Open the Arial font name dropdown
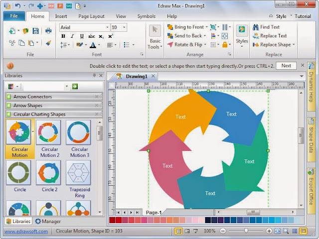Viewport: 319px width, 239px height. click(107, 27)
